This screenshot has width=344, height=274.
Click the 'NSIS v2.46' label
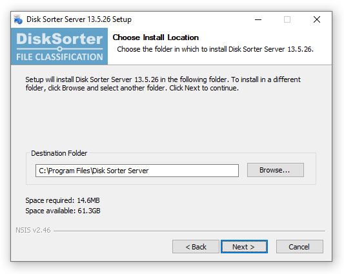pos(33,230)
